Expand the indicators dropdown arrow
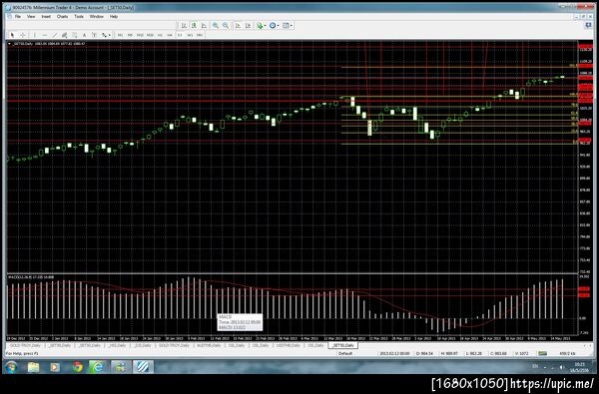Screen dimensions: 599x394 (x=265, y=26)
